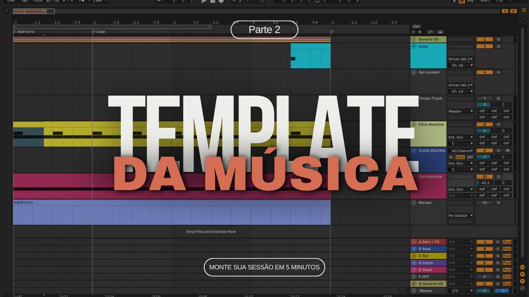Click the arrangement overview bar
Viewport: 529px width, 297px height.
coord(256,11)
